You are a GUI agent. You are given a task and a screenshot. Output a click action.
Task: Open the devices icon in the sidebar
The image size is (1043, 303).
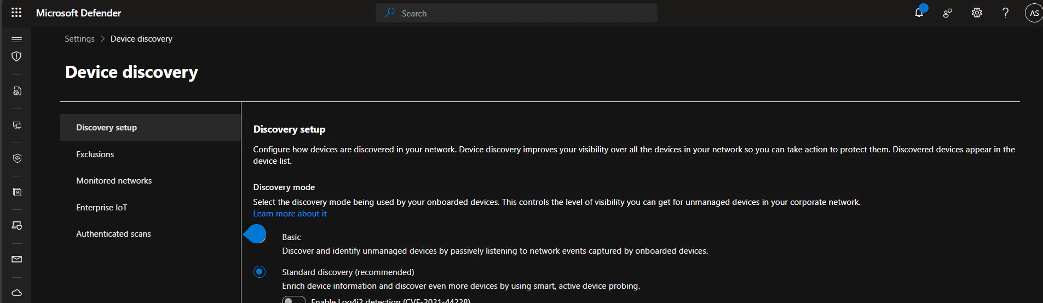pyautogui.click(x=17, y=125)
